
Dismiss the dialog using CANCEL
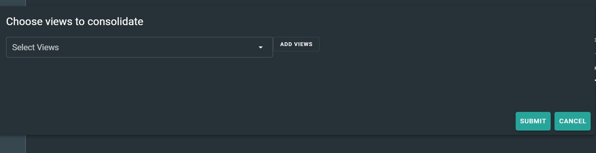[x=572, y=121]
